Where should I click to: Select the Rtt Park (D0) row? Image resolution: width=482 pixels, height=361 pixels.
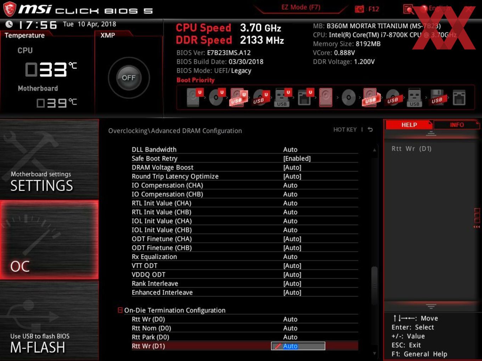click(x=245, y=337)
